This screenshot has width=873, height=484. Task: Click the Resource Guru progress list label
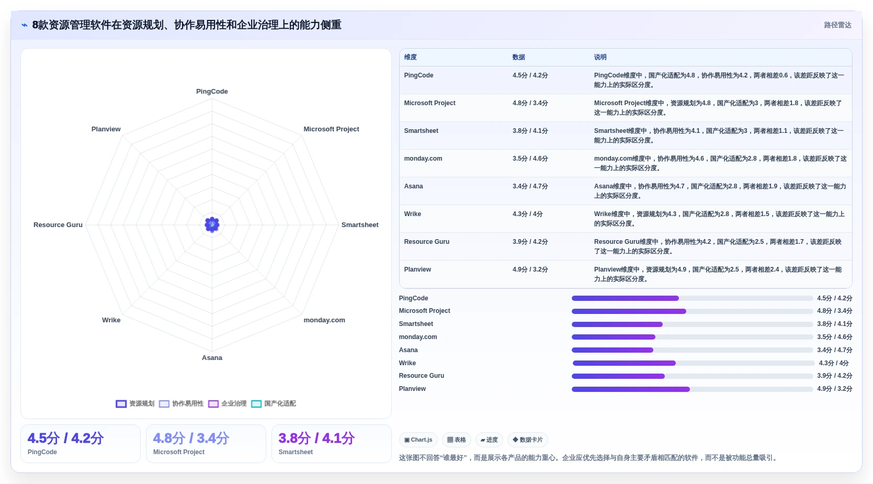click(x=422, y=376)
